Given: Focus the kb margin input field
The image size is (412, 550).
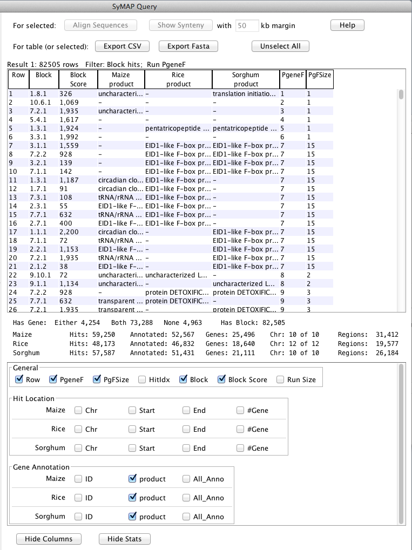Looking at the screenshot, I should tap(247, 25).
